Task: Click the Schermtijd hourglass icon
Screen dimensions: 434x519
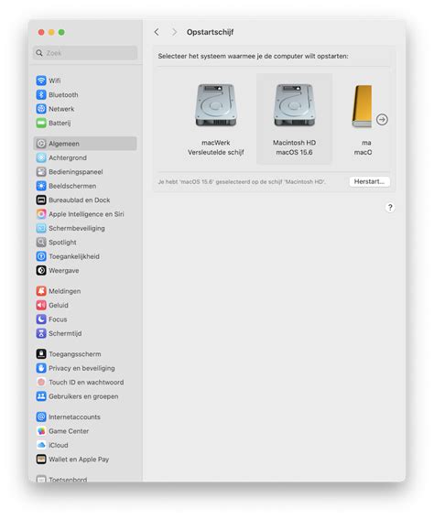Action: click(41, 333)
